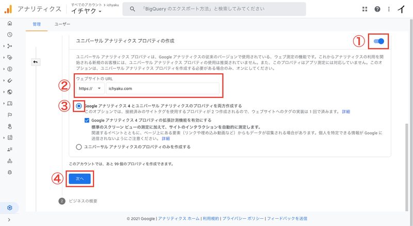Click the ichyaku.com URL input field

[x=163, y=89]
